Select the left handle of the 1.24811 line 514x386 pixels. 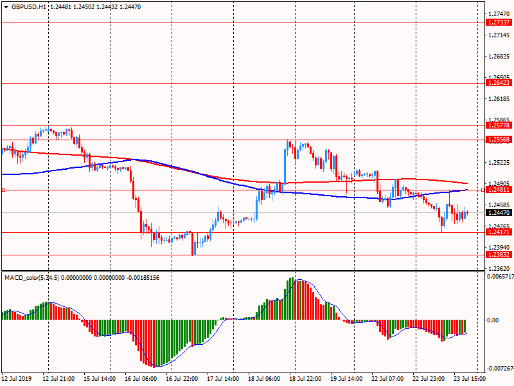click(x=4, y=190)
